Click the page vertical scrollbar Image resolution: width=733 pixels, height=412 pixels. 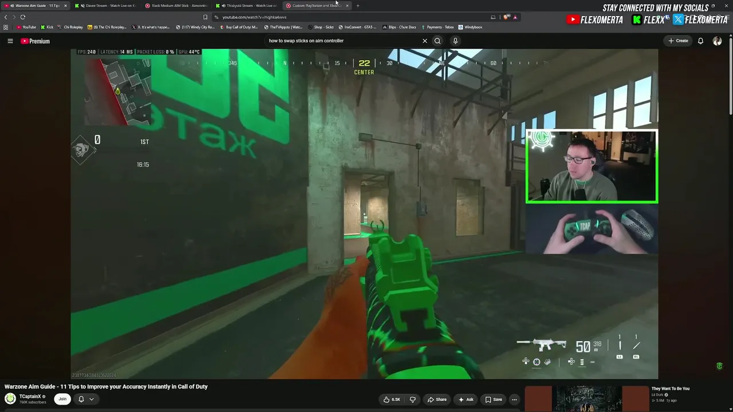pyautogui.click(x=730, y=74)
